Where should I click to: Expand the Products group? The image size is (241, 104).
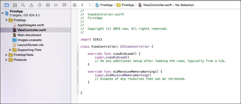tap(6, 60)
